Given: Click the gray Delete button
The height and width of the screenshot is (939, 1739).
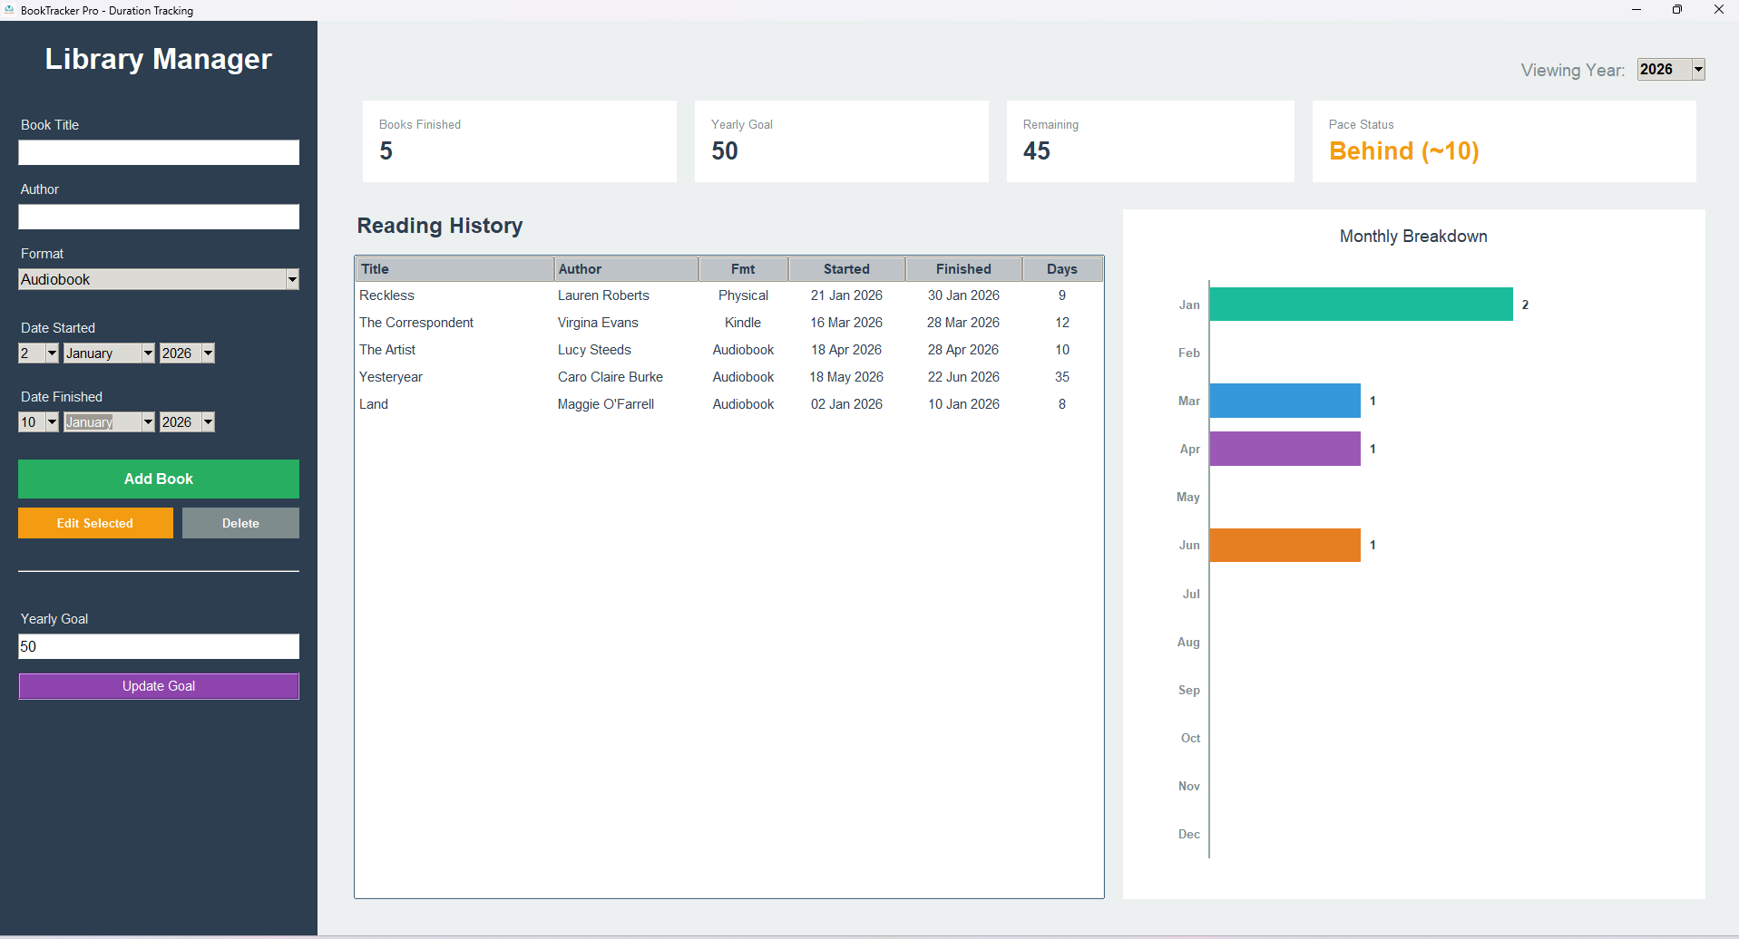Looking at the screenshot, I should (240, 523).
